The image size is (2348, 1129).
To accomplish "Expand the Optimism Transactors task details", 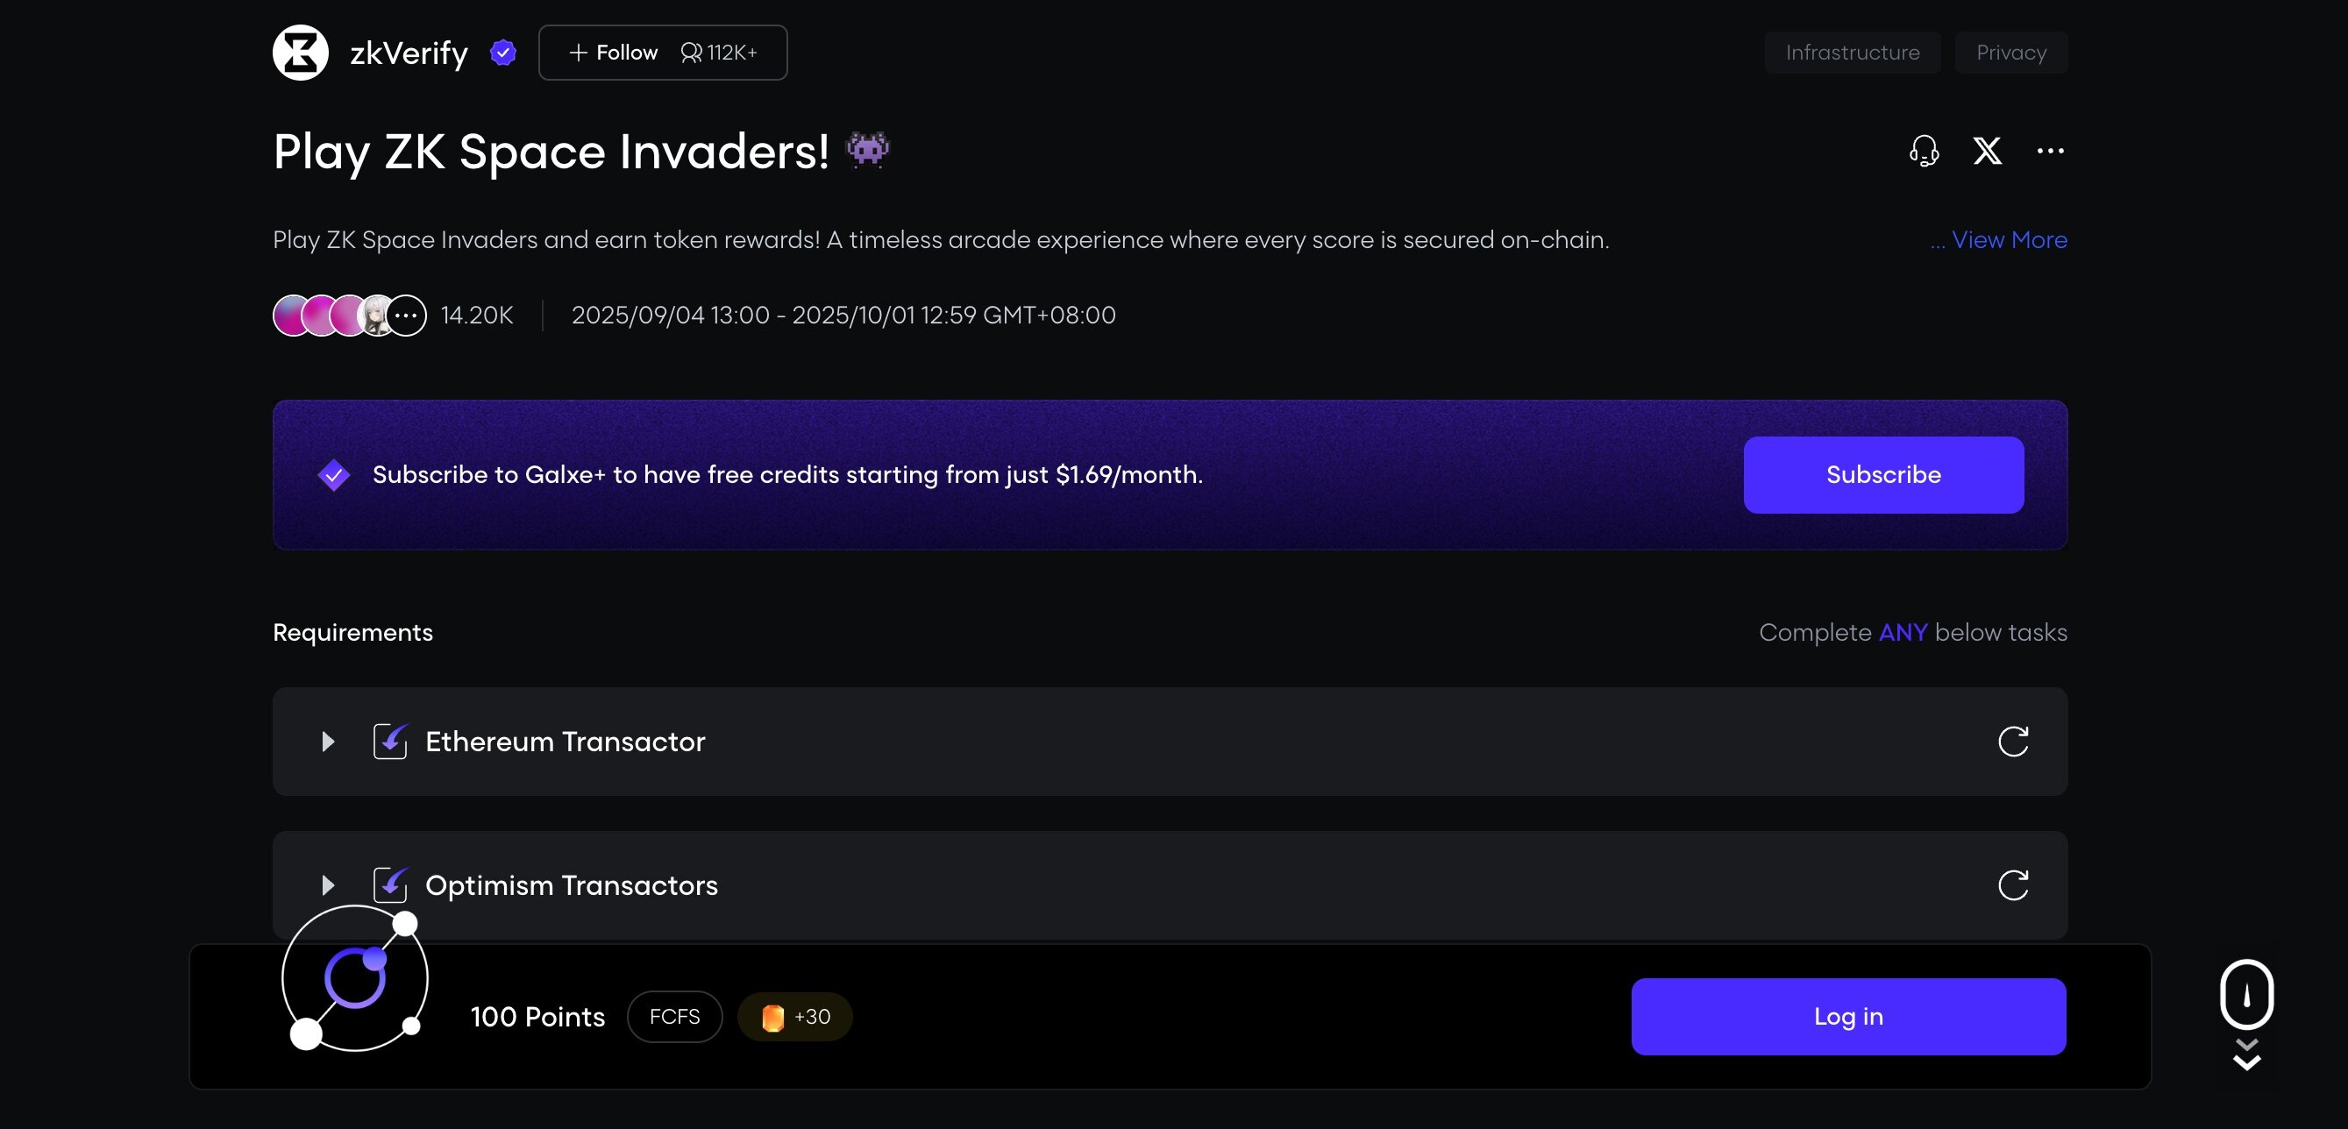I will click(x=328, y=884).
